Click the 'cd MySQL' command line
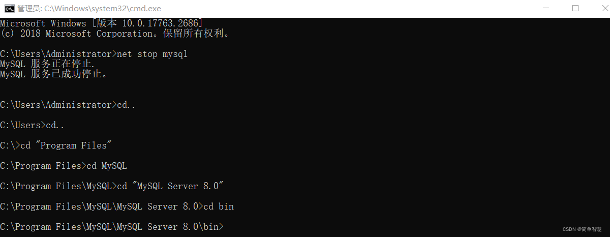Viewport: 610px width, 237px height. click(x=64, y=166)
